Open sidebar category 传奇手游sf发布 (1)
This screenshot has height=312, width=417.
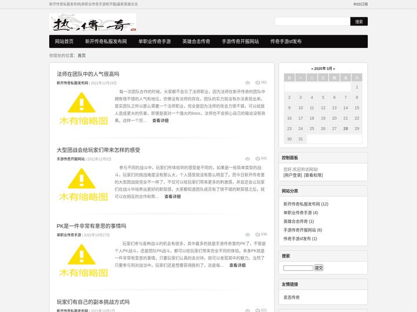pyautogui.click(x=300, y=239)
